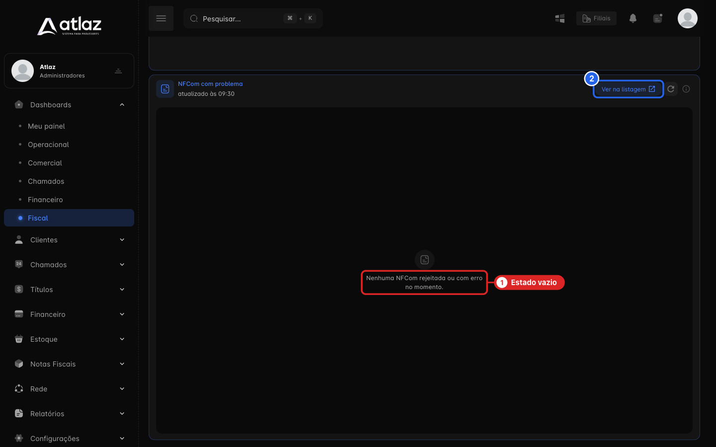Click the NFCom document icon in card header
The image size is (716, 447).
pos(165,89)
